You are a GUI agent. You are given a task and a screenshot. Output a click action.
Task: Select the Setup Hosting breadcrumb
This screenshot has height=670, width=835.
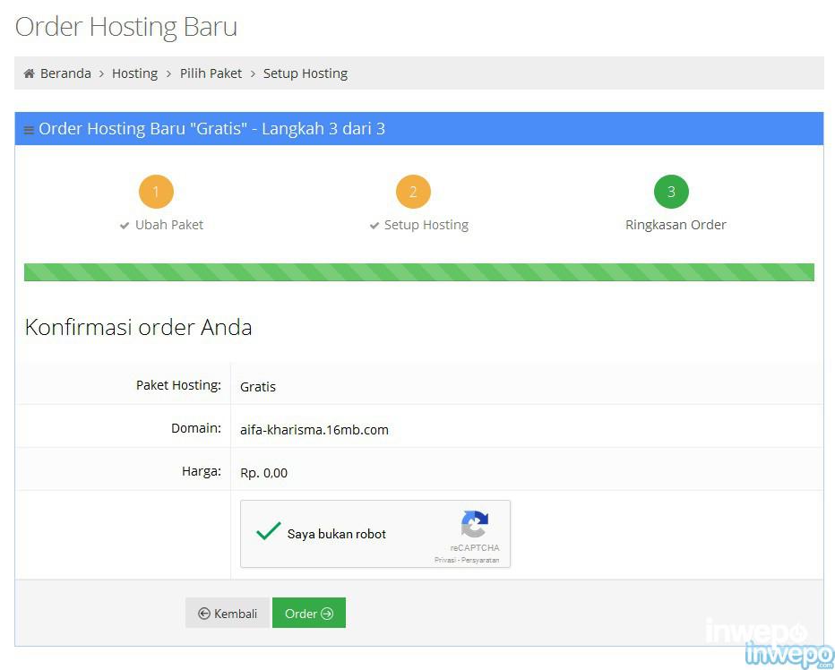tap(306, 73)
